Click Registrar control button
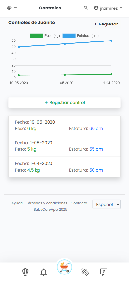 click(x=64, y=103)
